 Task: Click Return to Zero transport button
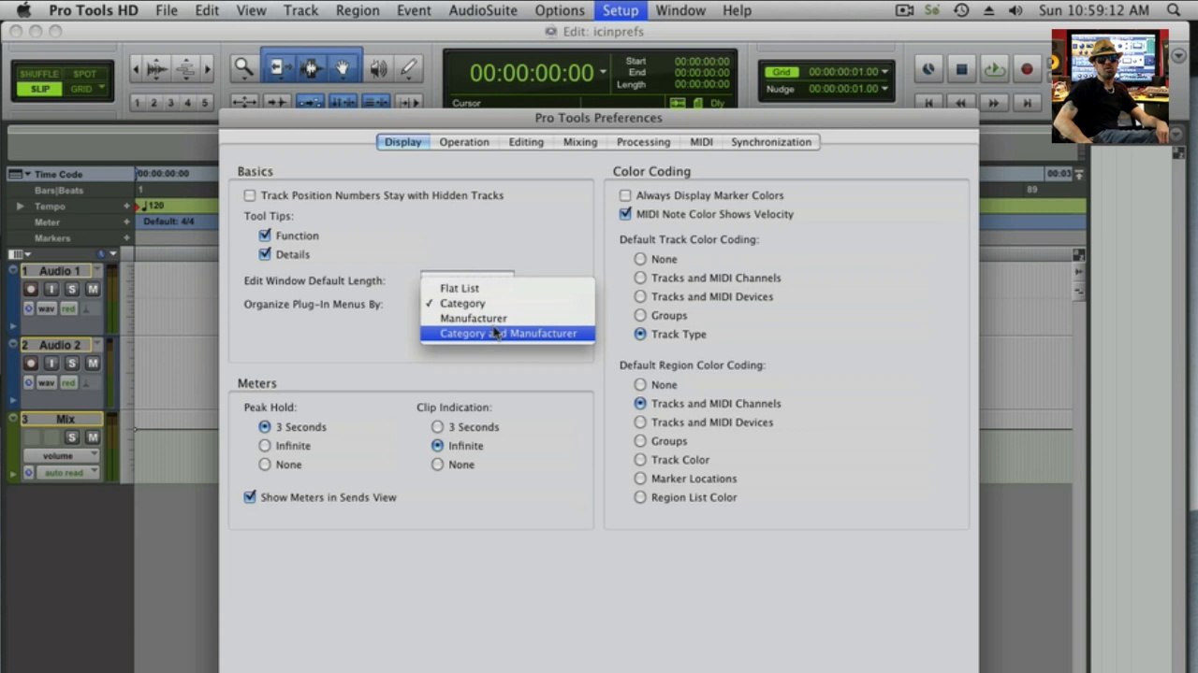[928, 102]
